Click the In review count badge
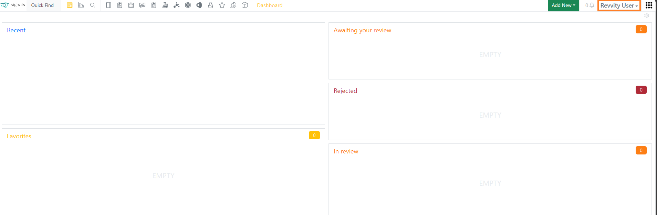The height and width of the screenshot is (215, 657). 641,150
